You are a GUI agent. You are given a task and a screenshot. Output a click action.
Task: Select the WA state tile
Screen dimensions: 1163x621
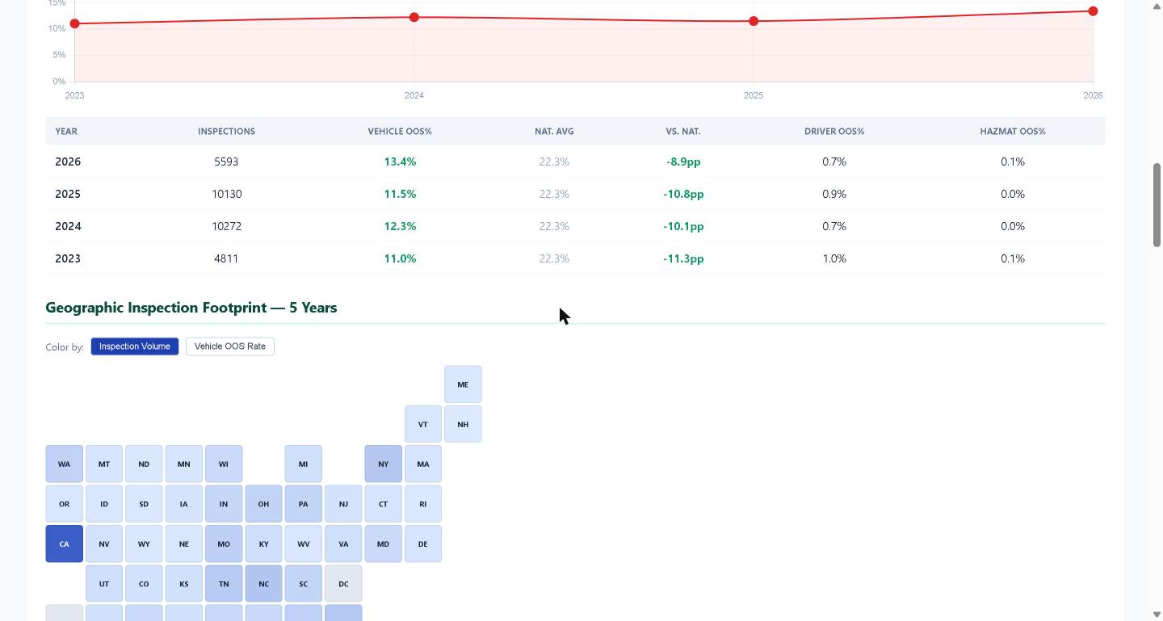[x=64, y=464]
